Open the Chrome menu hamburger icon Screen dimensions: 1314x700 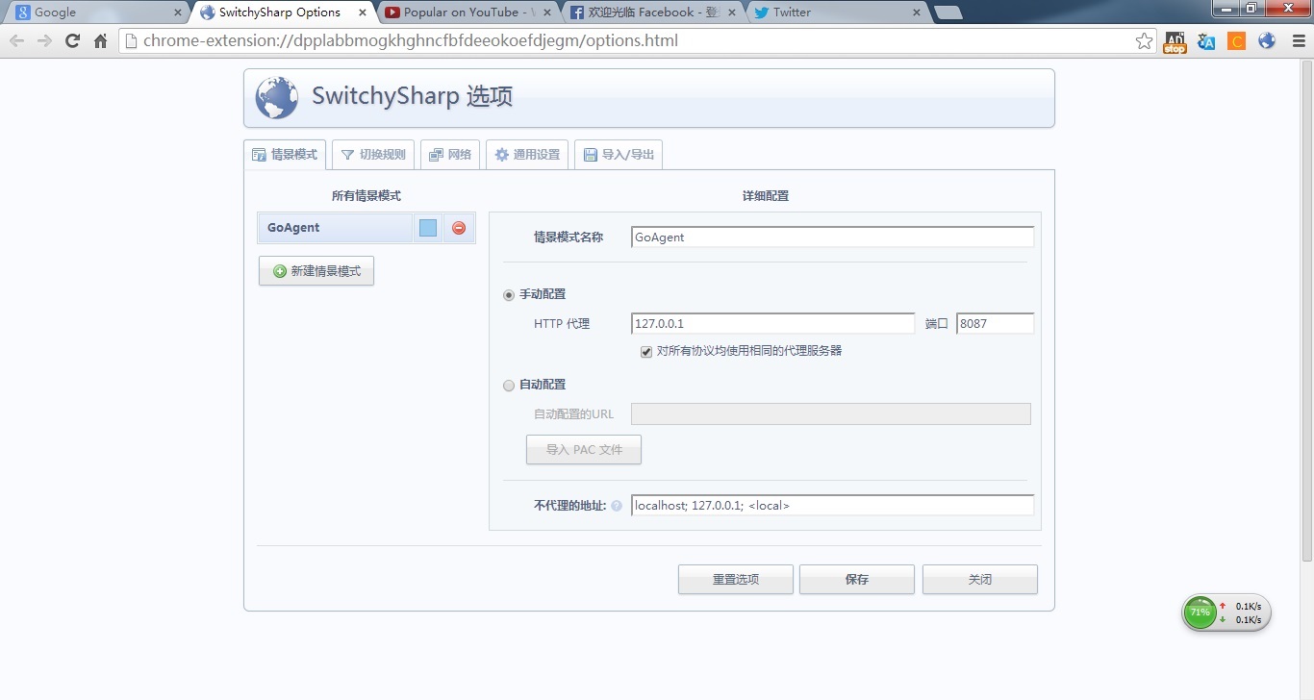[1298, 41]
